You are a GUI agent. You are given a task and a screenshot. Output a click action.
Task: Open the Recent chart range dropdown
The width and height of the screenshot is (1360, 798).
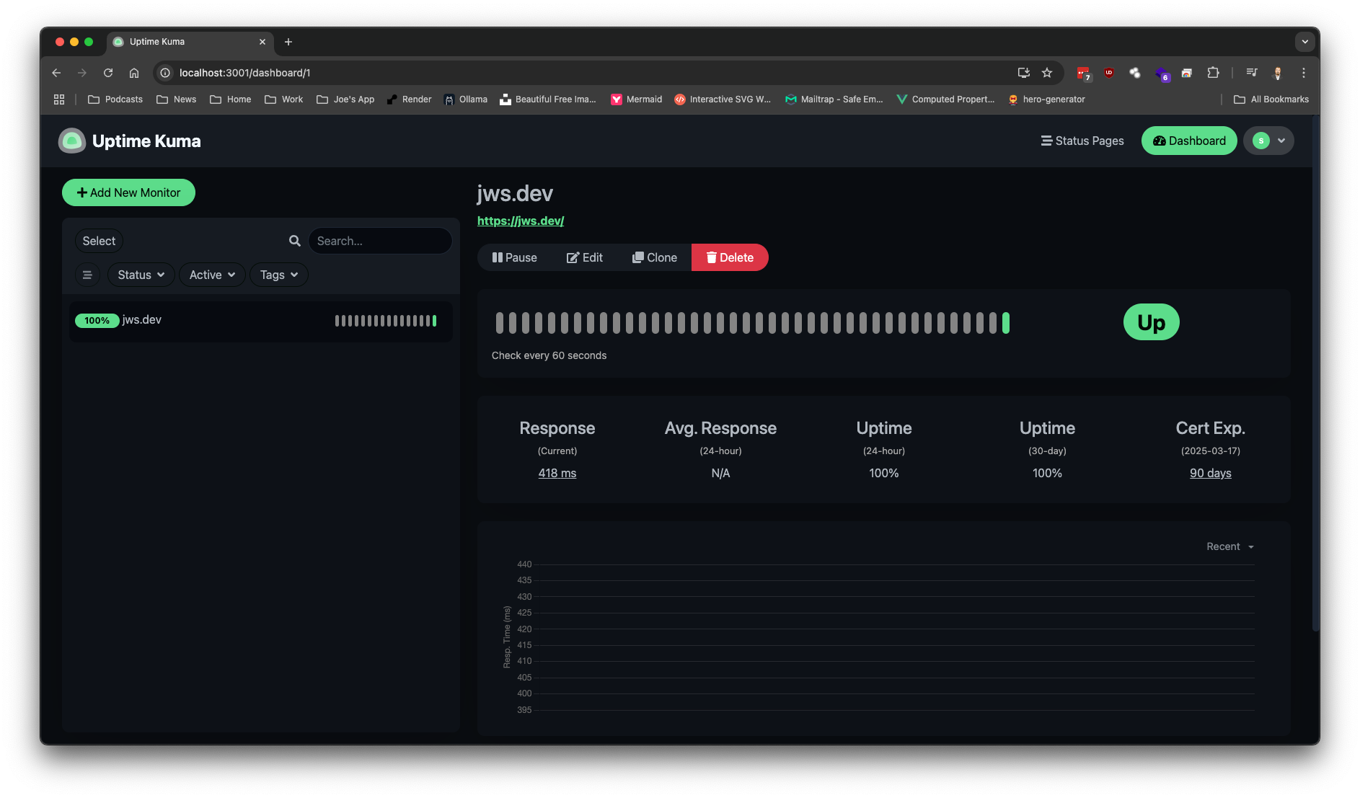pyautogui.click(x=1230, y=546)
